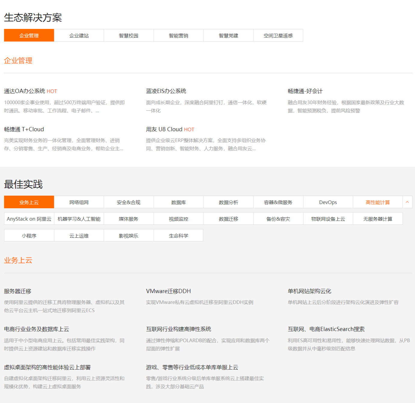The width and height of the screenshot is (415, 403).
Task: Click the orange 企业管理 subsection heading
Action: pos(18,60)
